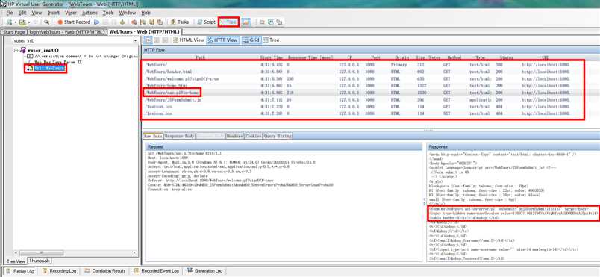Open the Recorded Event Log tab
Viewport: 600px width, 277px height.
pos(156,271)
